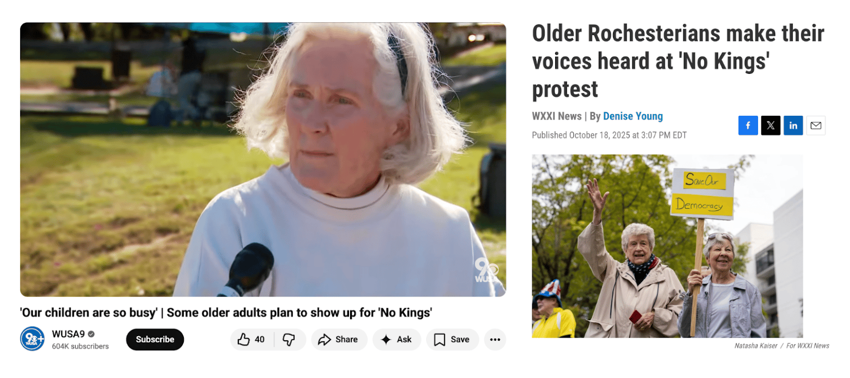The image size is (850, 378).
Task: Click the video title about 'No Kings'
Action: (x=226, y=313)
